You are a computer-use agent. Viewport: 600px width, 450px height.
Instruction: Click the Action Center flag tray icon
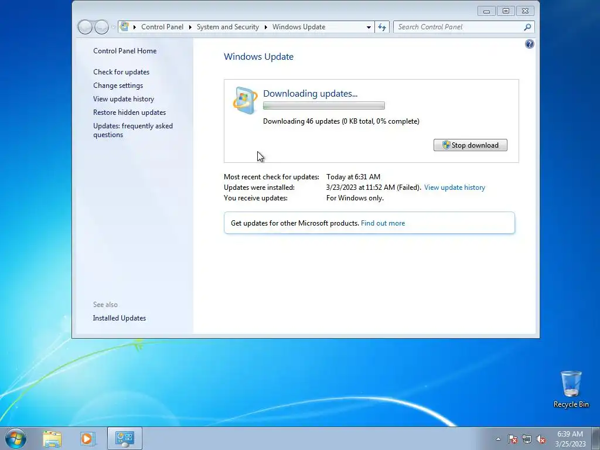tap(512, 439)
